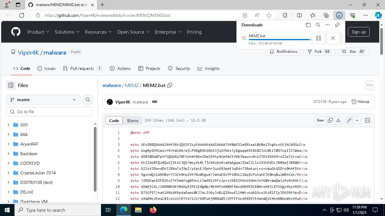Open the Edge Downloads toolbar icon
385x216 pixels.
tap(339, 15)
